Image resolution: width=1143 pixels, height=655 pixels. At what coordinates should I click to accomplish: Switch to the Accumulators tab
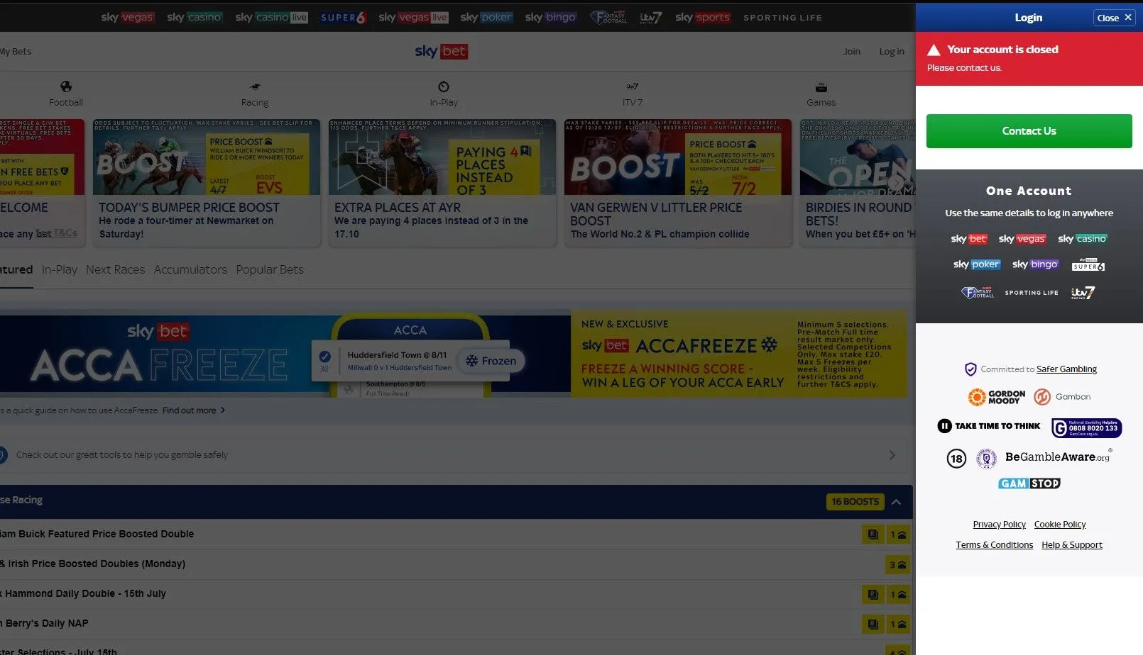pos(190,270)
